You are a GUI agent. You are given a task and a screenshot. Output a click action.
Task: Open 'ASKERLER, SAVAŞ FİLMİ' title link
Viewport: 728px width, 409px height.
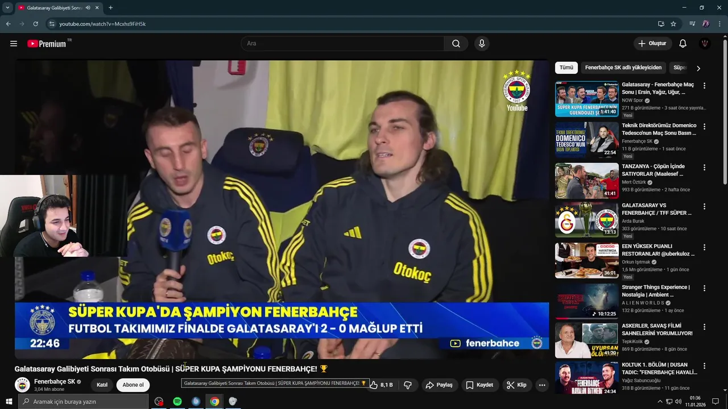pyautogui.click(x=657, y=329)
